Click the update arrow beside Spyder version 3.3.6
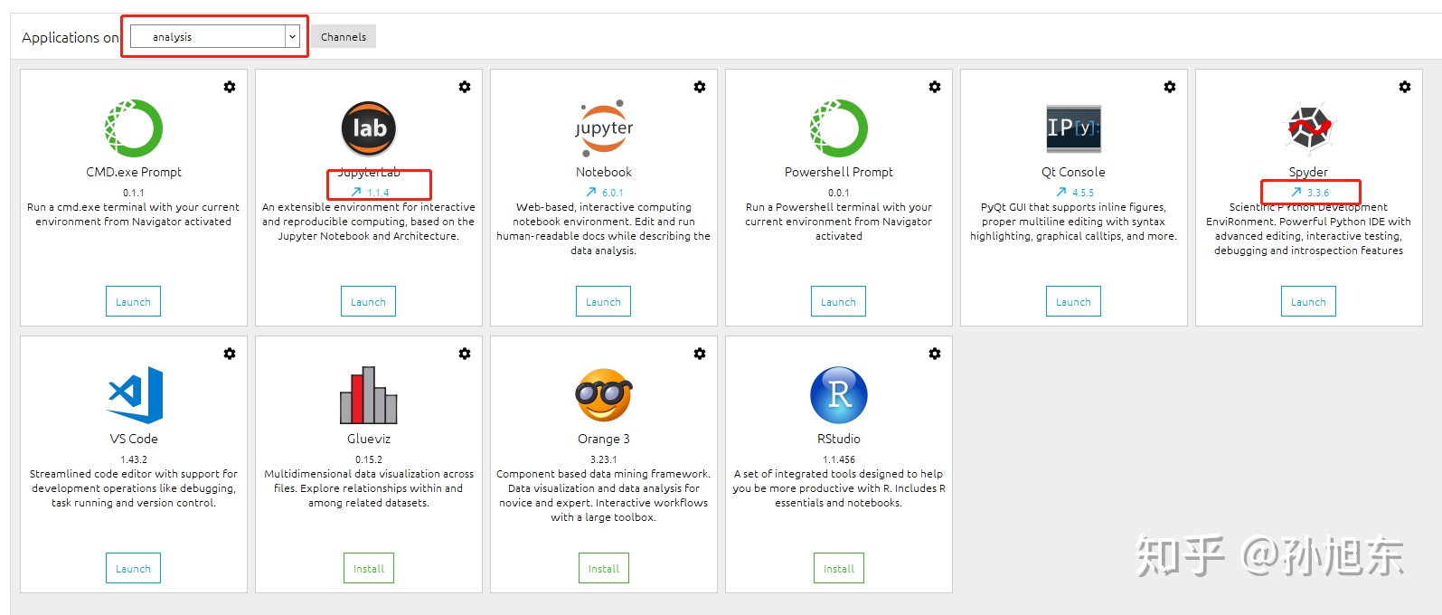Image resolution: width=1442 pixels, height=615 pixels. [1296, 192]
